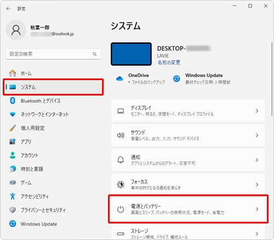Click the Home house icon
The image size is (274, 240).
(x=13, y=73)
